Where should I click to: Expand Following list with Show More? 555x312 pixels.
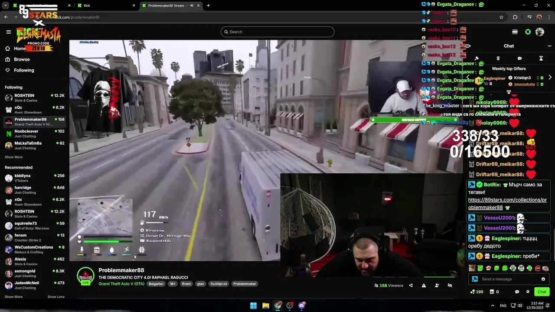(13, 157)
